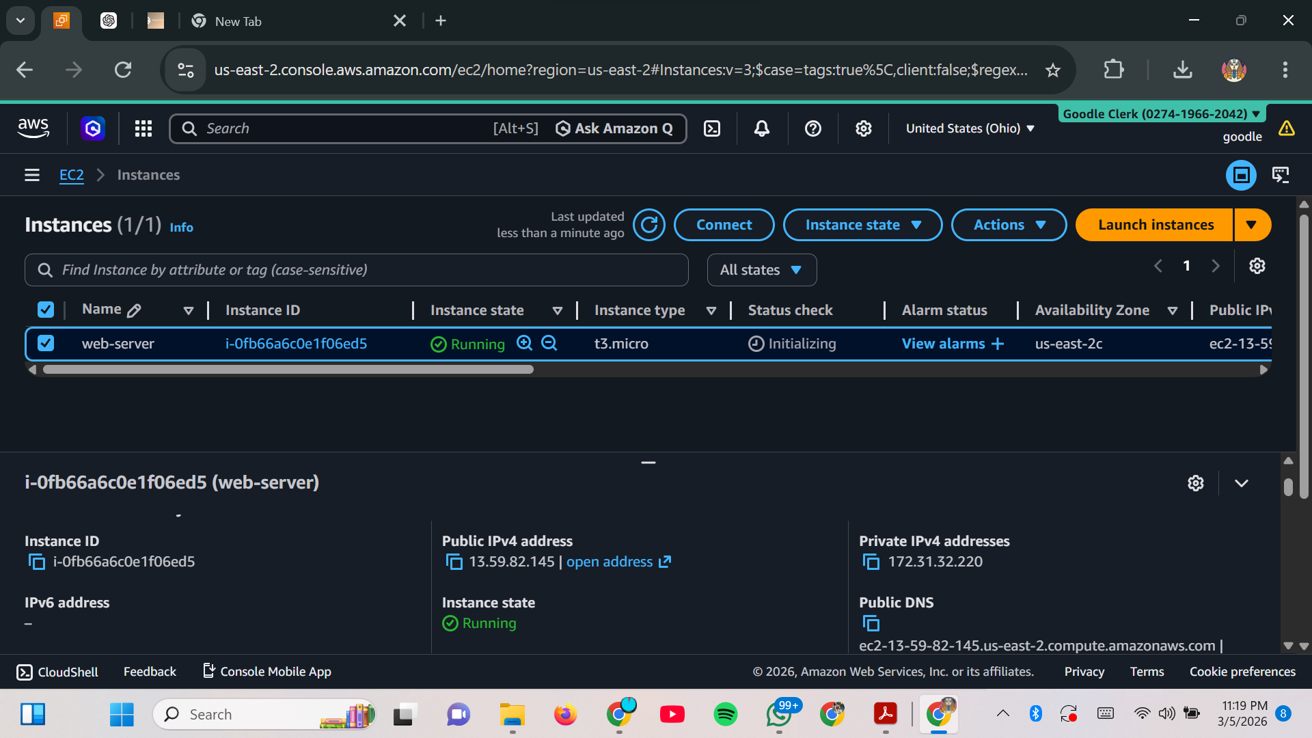Screen dimensions: 1312x738
Task: Click the zoom-in magnifier next to Running
Action: [x=524, y=343]
